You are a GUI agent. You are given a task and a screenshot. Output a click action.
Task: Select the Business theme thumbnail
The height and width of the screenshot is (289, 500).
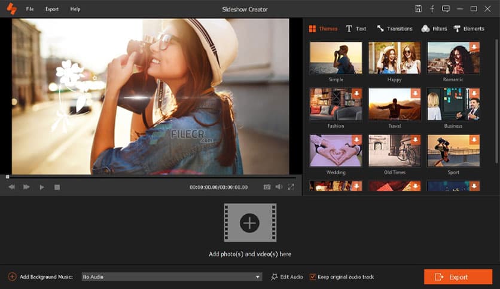[x=453, y=104]
